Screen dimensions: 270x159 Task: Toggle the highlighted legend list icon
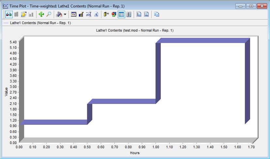point(121,14)
